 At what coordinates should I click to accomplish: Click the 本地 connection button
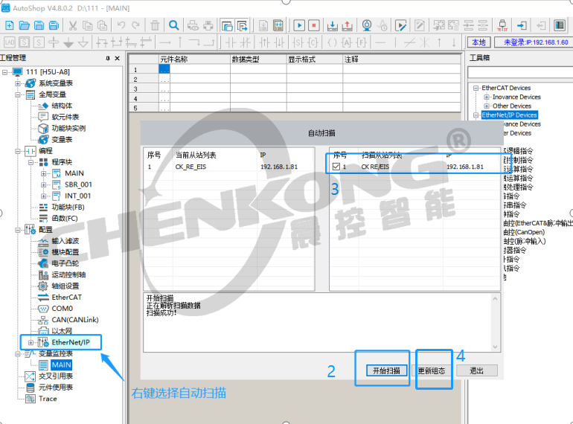click(x=478, y=42)
